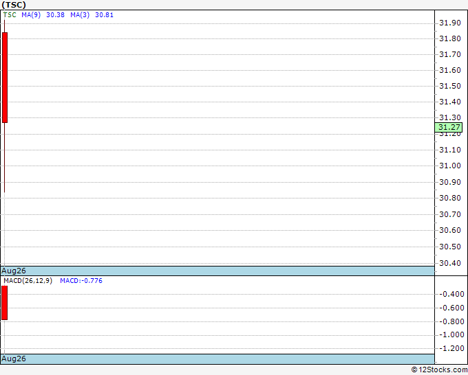Viewport: 468px width, 375px height.
Task: Click the red TSC candlestick body
Action: (5, 78)
